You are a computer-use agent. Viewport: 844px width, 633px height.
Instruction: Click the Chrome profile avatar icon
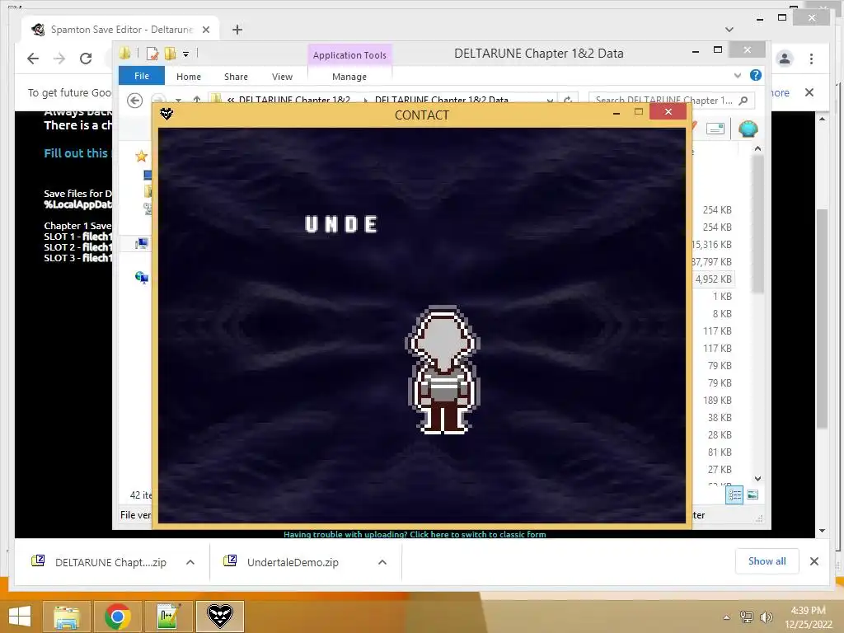(x=785, y=59)
